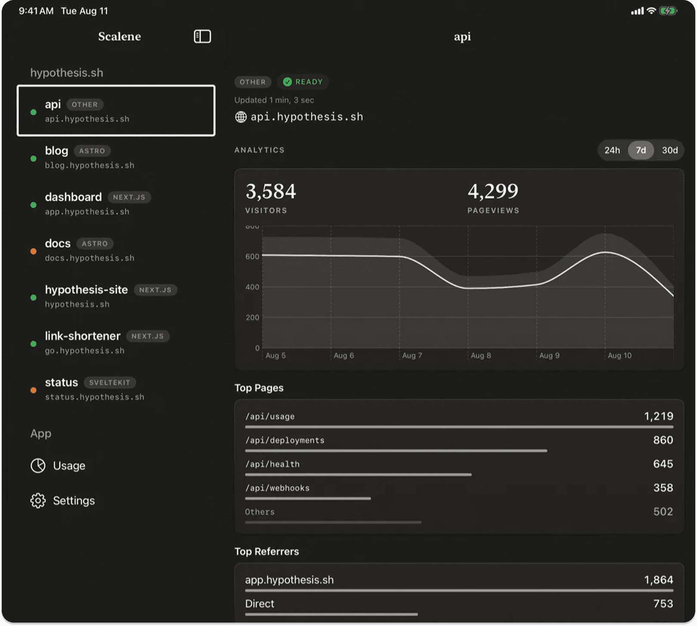Open the dashboard project
Image resolution: width=697 pixels, height=626 pixels.
point(116,204)
